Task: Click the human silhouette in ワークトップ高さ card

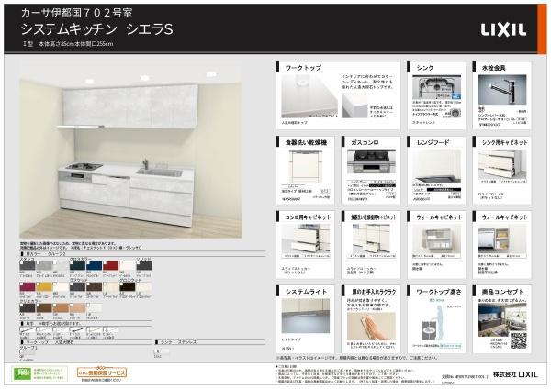Action: coord(439,322)
